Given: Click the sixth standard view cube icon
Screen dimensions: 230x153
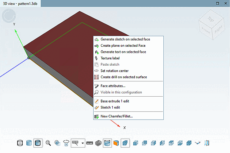Looking at the screenshot, I should pyautogui.click(x=180, y=143).
